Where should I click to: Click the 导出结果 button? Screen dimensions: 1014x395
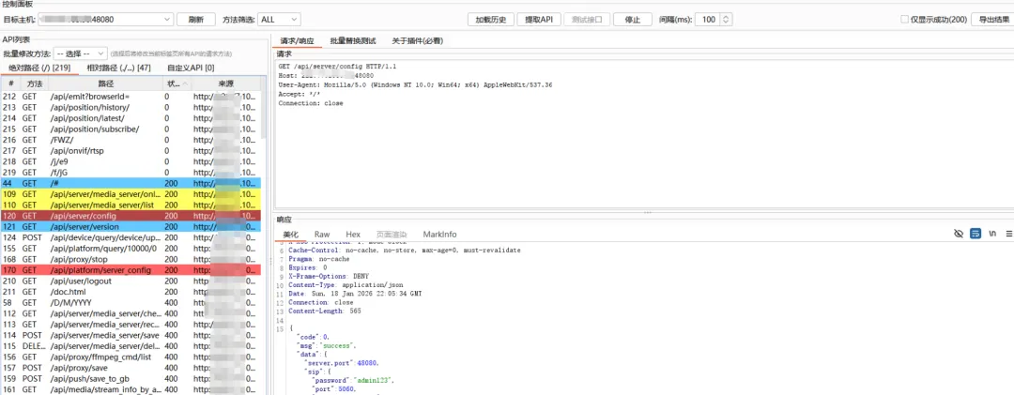click(x=994, y=20)
